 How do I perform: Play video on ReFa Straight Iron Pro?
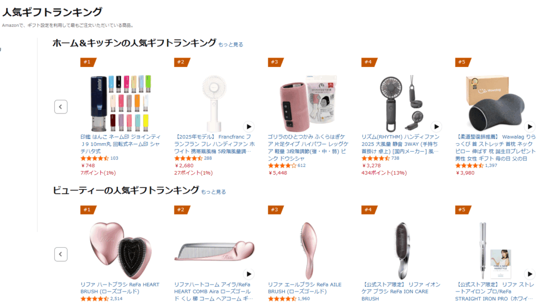(x=529, y=274)
